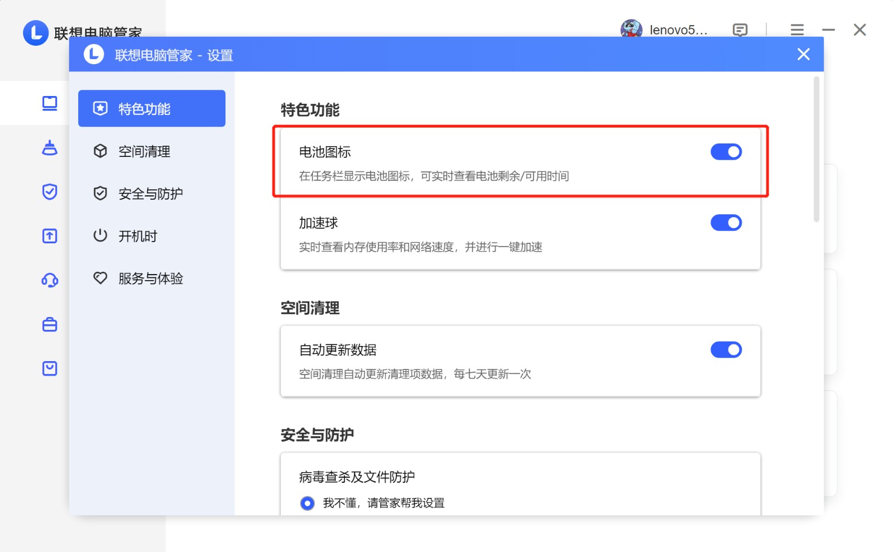
Task: Open the headset support icon in main sidebar
Action: coord(50,280)
